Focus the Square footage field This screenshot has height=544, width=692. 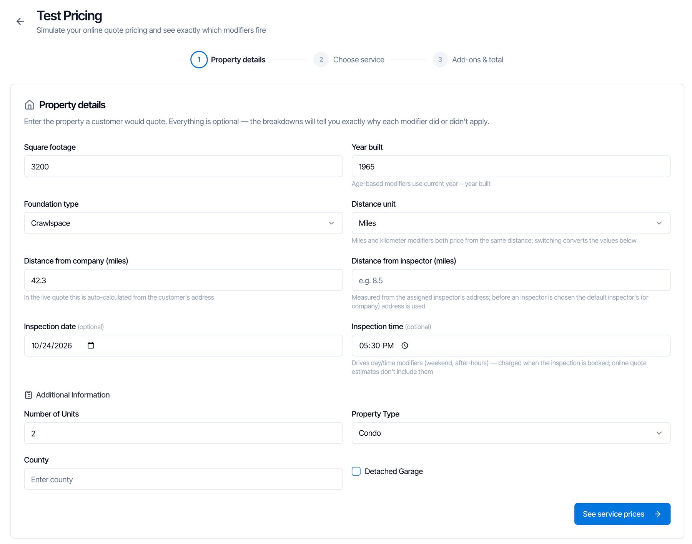pyautogui.click(x=183, y=166)
